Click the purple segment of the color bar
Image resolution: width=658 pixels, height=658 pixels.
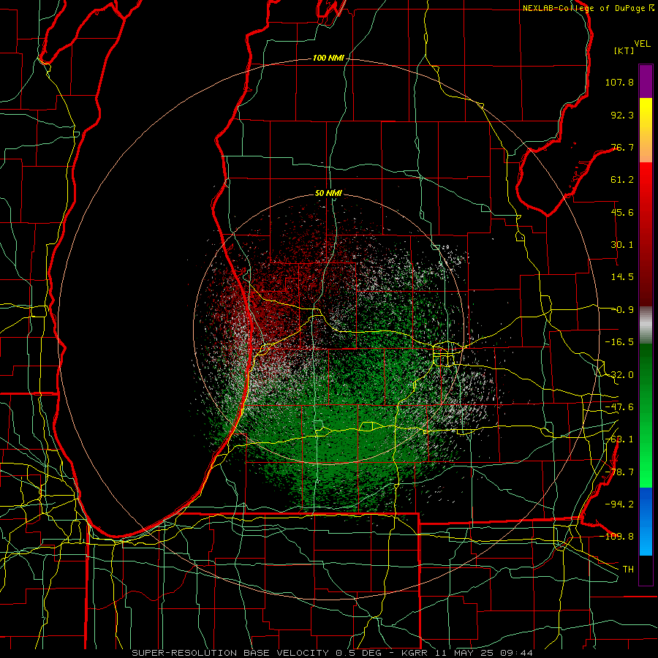(x=646, y=81)
